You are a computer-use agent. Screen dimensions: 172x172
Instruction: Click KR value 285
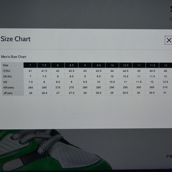98,87
